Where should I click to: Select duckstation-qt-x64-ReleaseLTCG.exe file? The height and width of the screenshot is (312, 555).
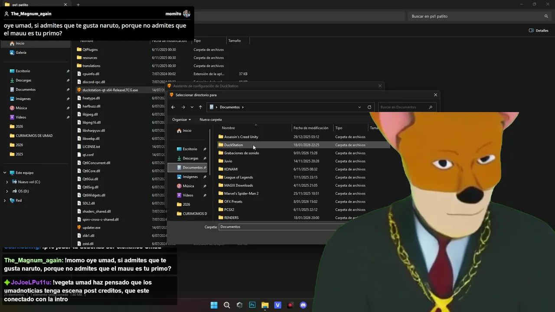point(110,90)
